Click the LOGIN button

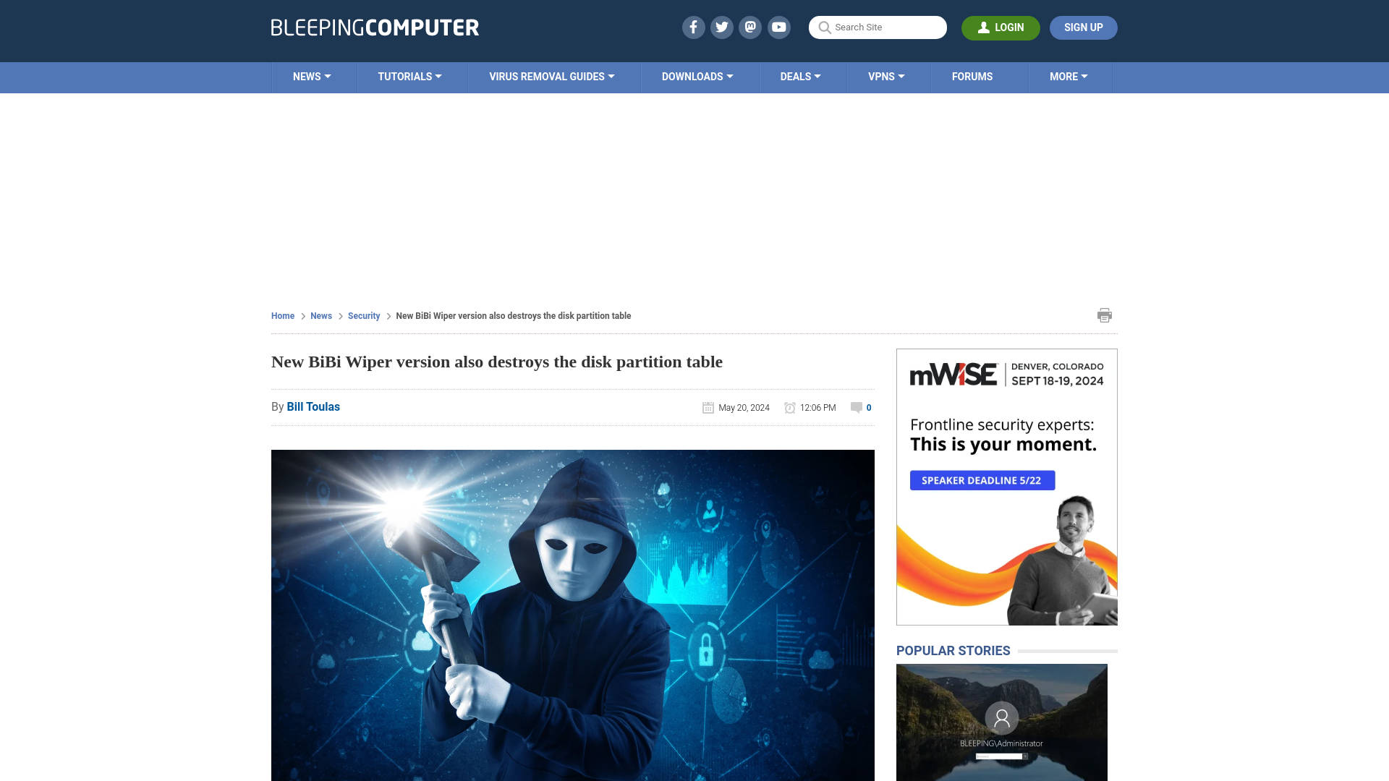tap(1001, 27)
